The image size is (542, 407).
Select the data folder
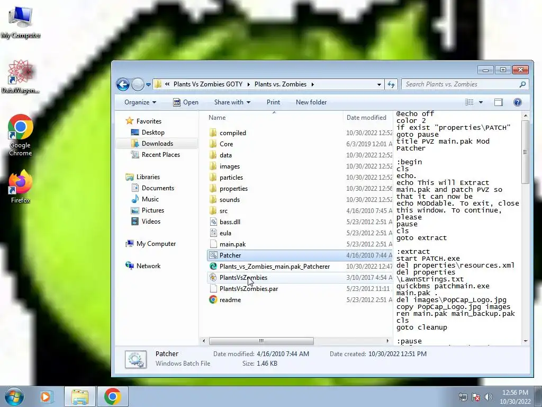[x=225, y=155]
